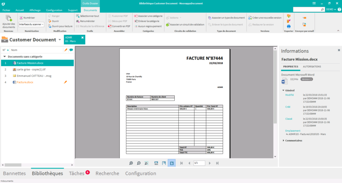
Task: Select Facture Mission.docx in the list
Action: 37,63
